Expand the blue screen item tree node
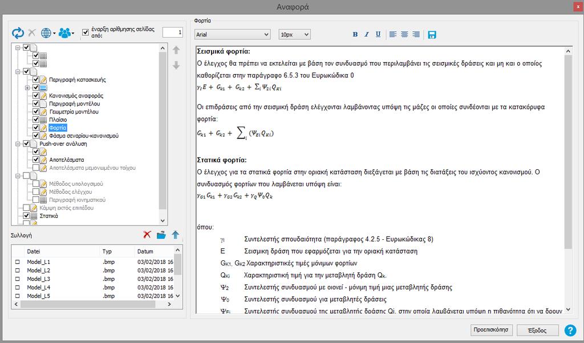 tap(27, 88)
